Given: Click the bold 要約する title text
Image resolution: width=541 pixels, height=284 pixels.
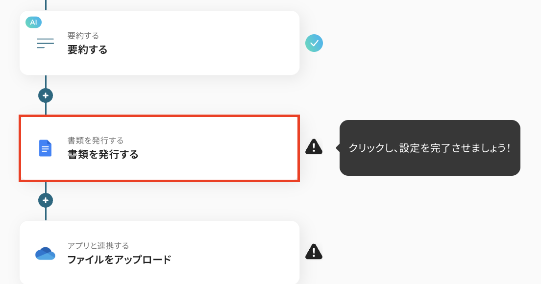Looking at the screenshot, I should pos(87,50).
